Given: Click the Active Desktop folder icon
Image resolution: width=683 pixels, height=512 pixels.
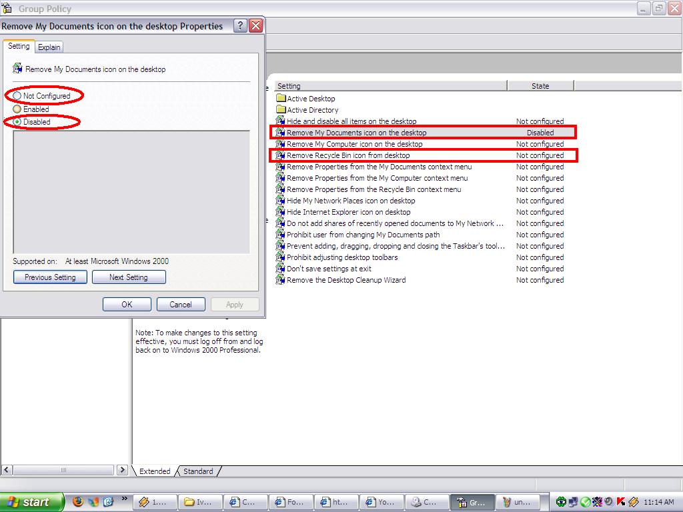Looking at the screenshot, I should (281, 99).
